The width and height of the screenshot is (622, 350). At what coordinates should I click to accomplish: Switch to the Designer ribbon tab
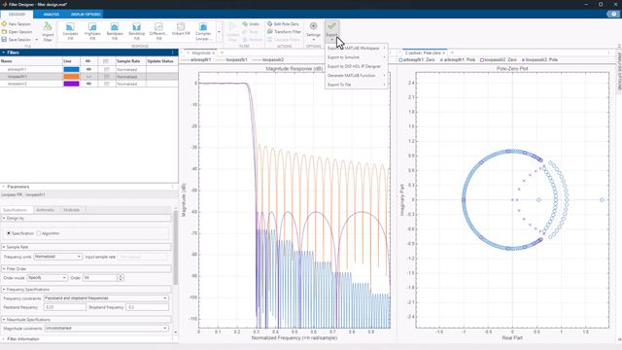click(x=17, y=15)
